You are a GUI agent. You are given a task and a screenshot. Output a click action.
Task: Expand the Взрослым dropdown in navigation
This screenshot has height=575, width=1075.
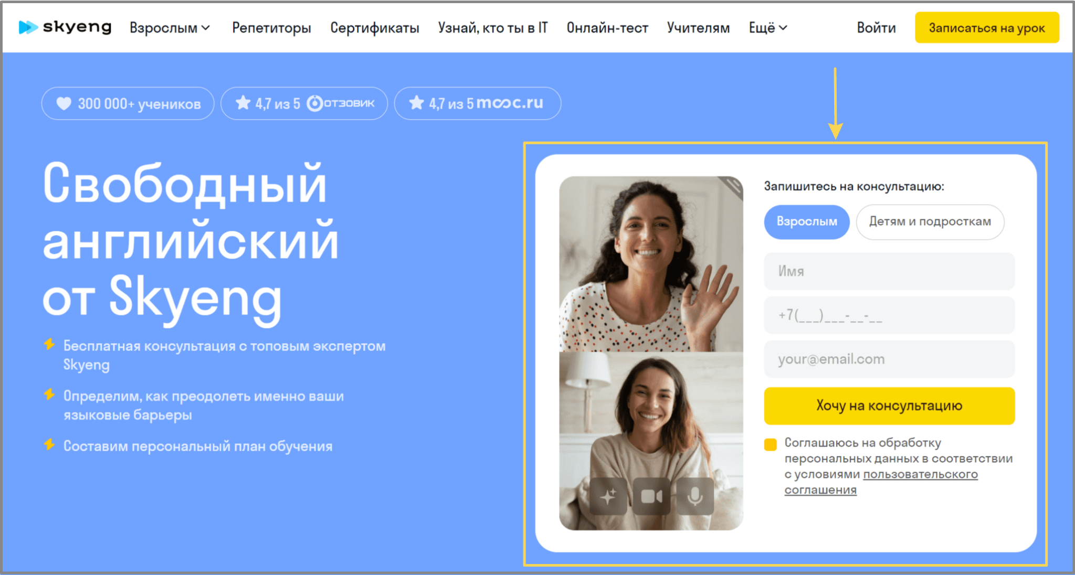(x=170, y=28)
